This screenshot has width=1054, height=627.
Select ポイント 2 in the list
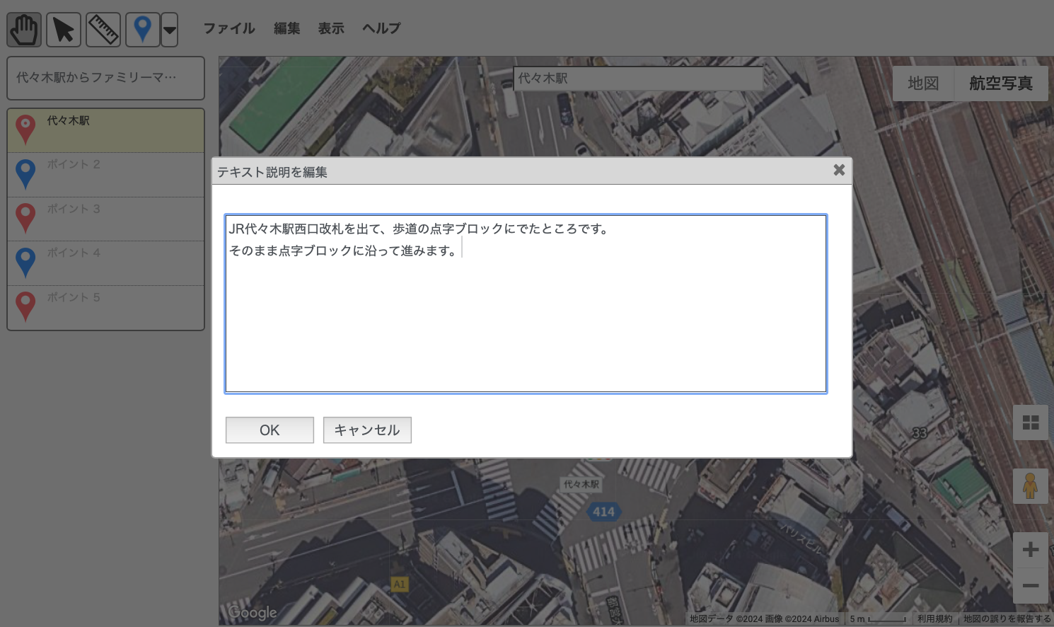click(x=106, y=174)
